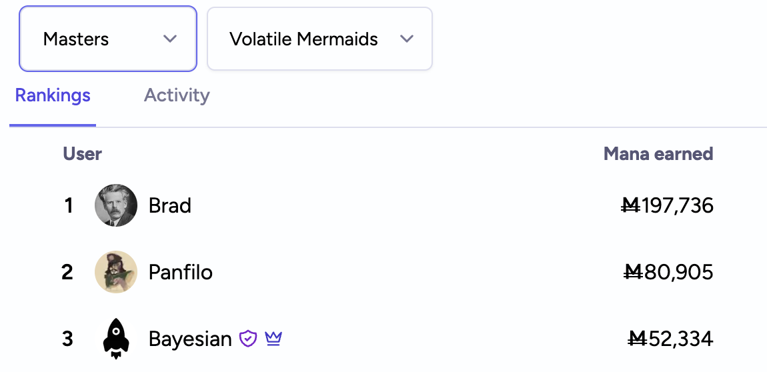Switch to the Activity tab
Image resolution: width=767 pixels, height=372 pixels.
tap(177, 95)
